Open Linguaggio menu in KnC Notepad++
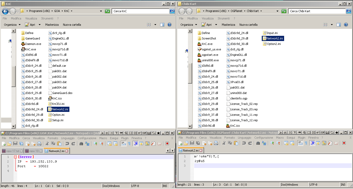 [68, 138]
